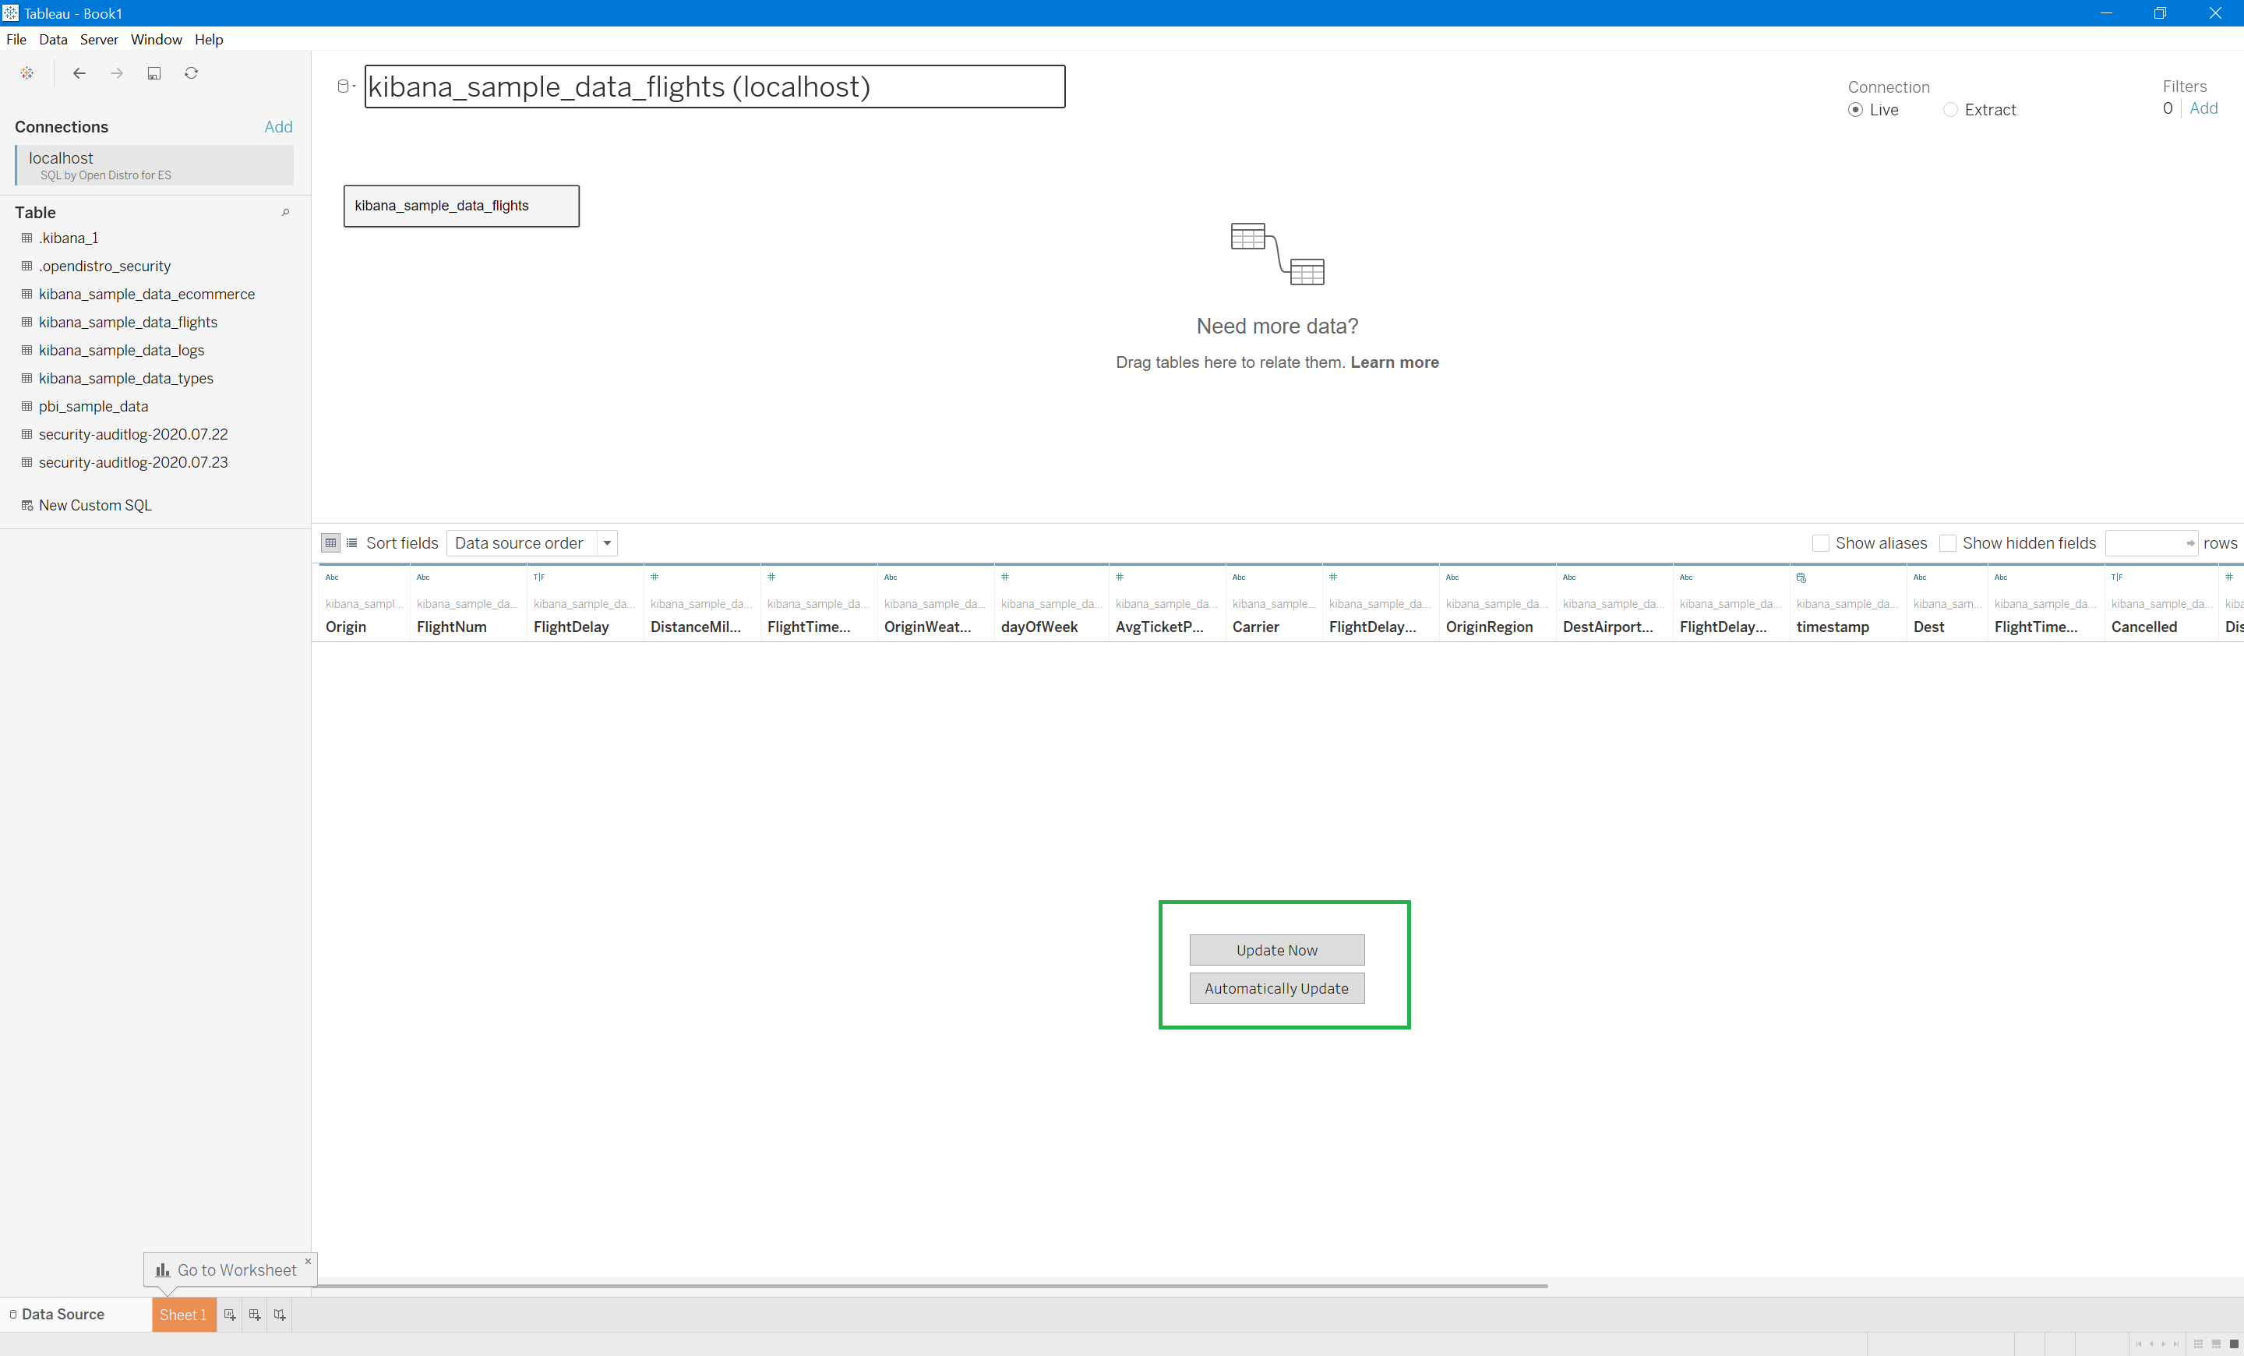
Task: Click the number type icon above dayOfWeek
Action: point(1005,577)
